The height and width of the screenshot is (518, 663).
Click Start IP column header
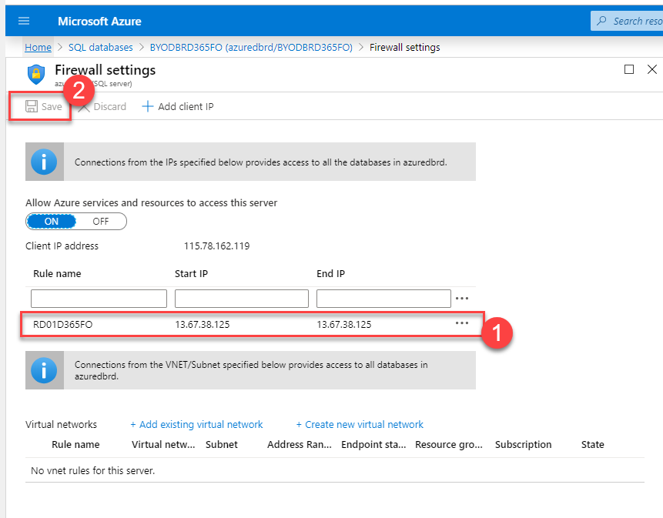(x=191, y=274)
